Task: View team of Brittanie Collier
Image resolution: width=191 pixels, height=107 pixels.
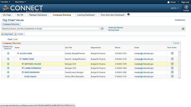Action: click(x=172, y=64)
